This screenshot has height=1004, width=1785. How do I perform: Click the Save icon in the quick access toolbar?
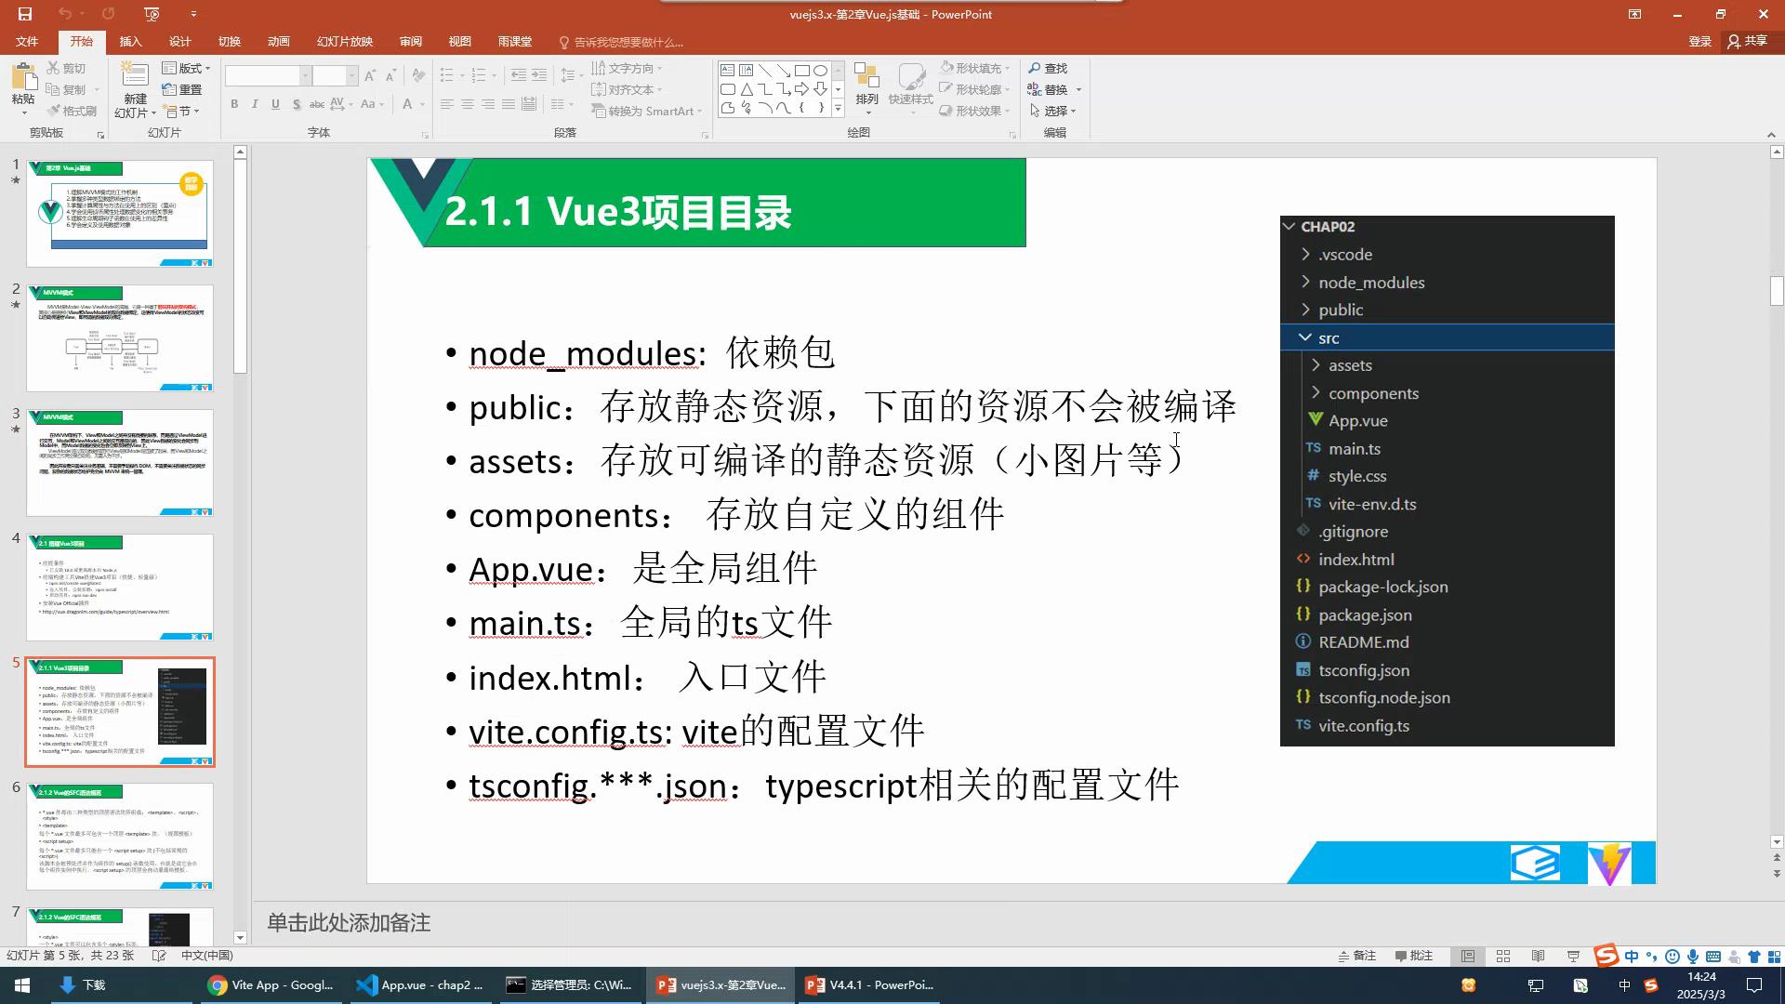point(25,14)
